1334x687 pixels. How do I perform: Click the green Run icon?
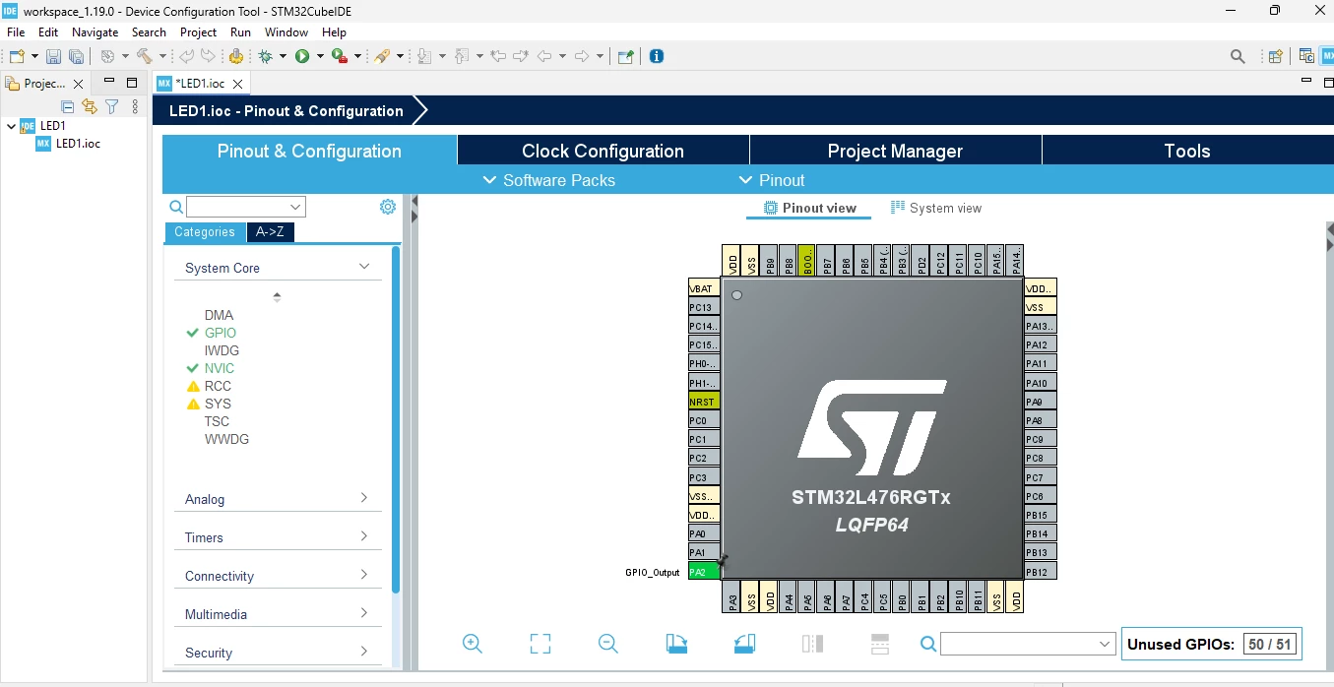click(x=302, y=56)
